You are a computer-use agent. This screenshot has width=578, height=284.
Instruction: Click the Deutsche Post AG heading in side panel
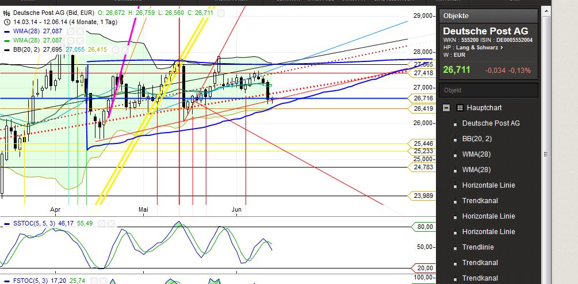[485, 31]
